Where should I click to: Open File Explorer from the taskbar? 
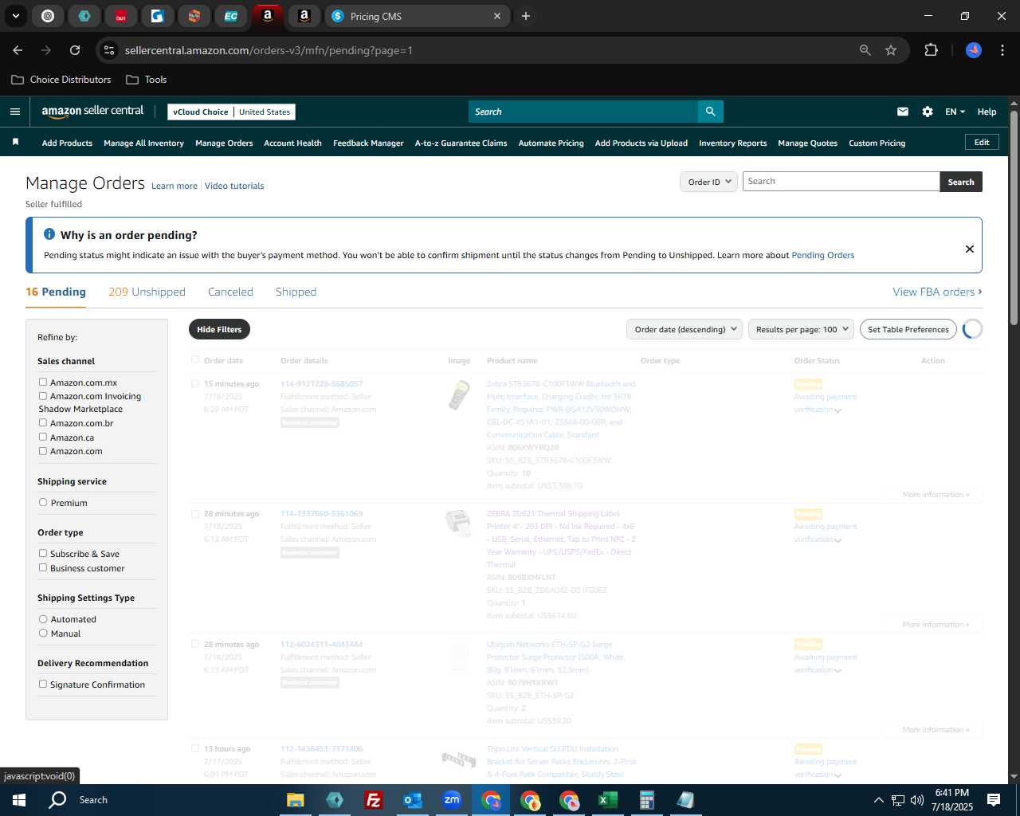(295, 800)
